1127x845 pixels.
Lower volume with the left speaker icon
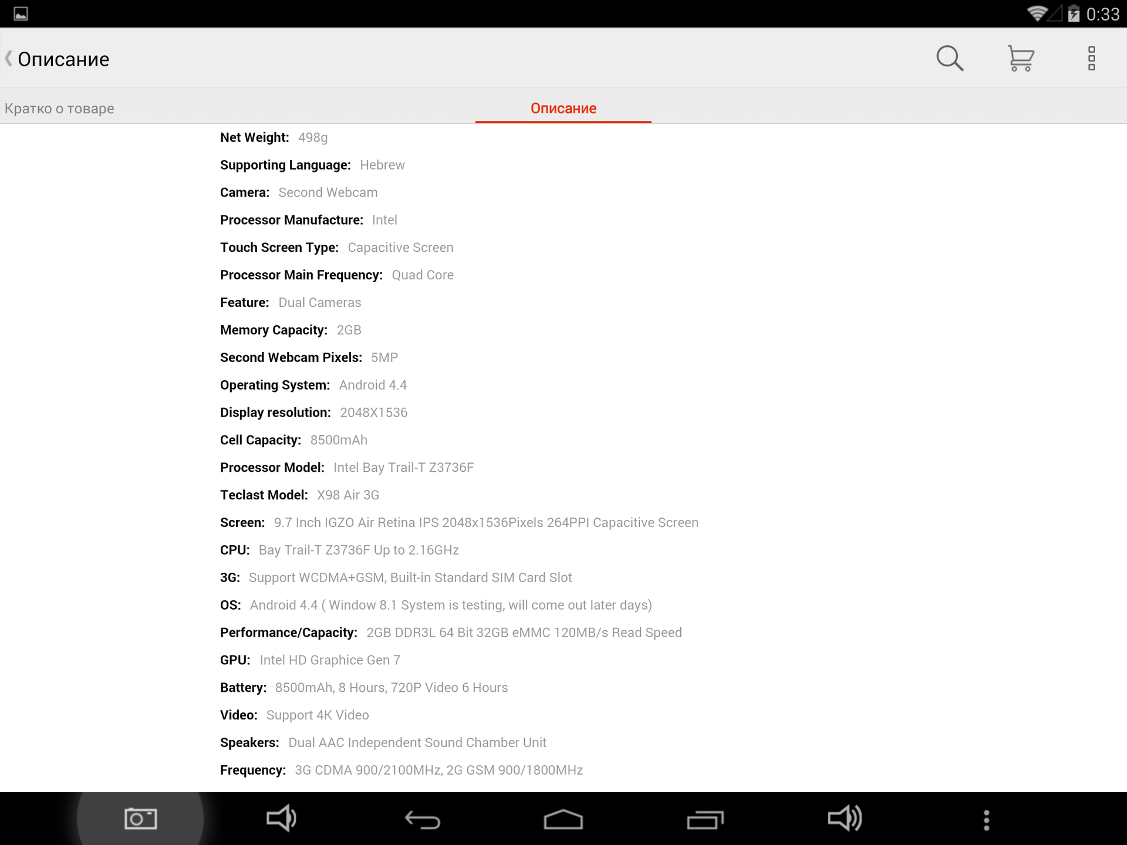tap(281, 819)
